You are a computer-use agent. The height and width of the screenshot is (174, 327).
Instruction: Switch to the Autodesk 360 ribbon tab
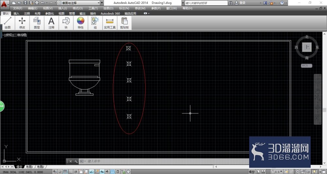point(110,13)
